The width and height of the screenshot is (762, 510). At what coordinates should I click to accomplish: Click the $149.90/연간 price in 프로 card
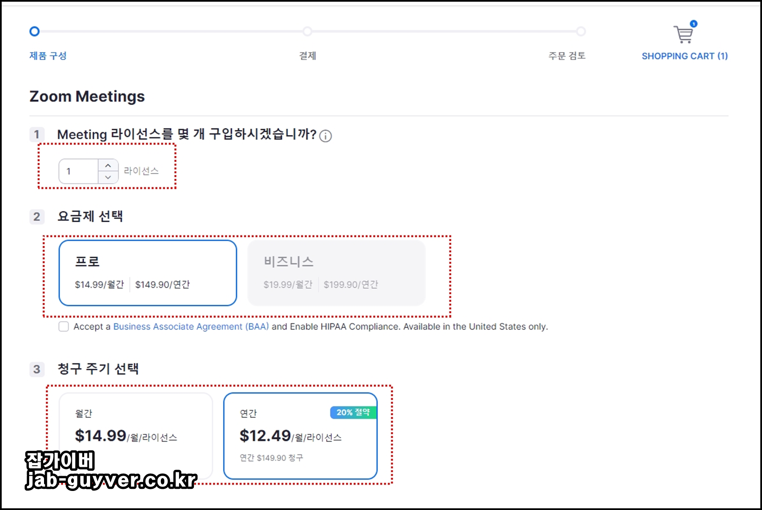tap(163, 284)
